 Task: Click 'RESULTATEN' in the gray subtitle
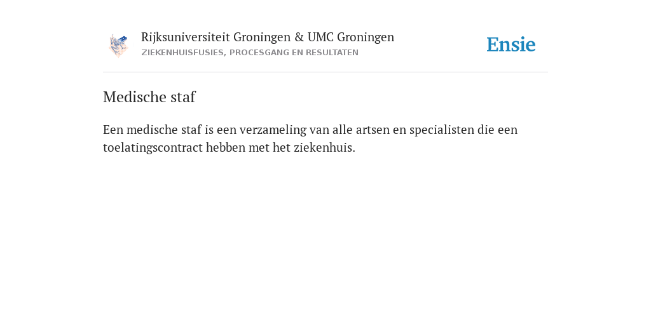[332, 53]
